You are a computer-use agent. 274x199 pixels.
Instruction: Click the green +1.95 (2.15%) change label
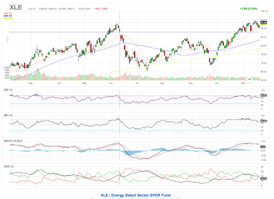[x=248, y=8]
